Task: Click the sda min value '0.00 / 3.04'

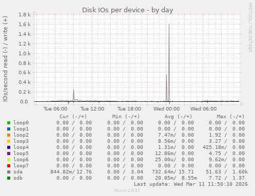Action: pyautogui.click(x=125, y=172)
